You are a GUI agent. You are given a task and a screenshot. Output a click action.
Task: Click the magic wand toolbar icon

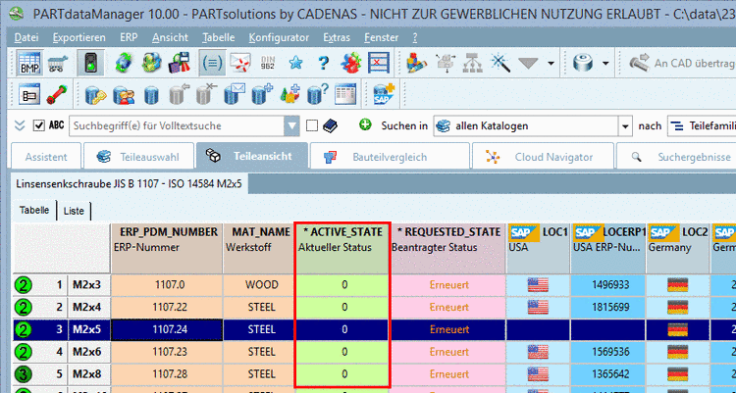coord(499,63)
